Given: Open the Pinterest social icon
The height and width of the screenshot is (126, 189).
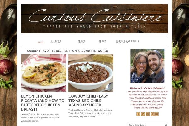Looking at the screenshot, I should pos(152,114).
